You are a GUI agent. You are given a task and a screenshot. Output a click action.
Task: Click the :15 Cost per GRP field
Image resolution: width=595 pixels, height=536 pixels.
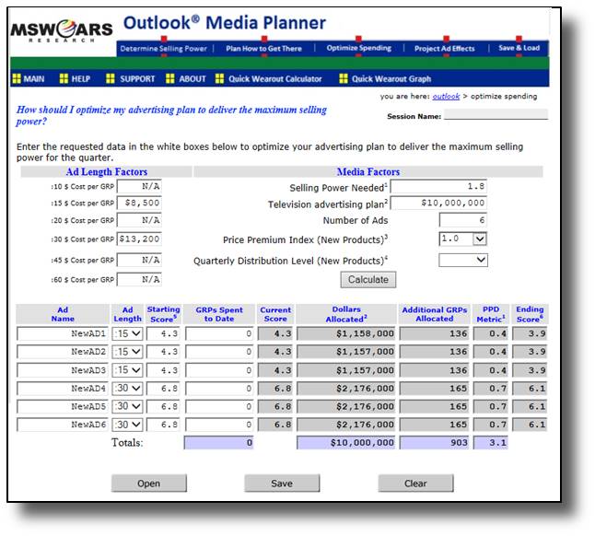[x=139, y=203]
